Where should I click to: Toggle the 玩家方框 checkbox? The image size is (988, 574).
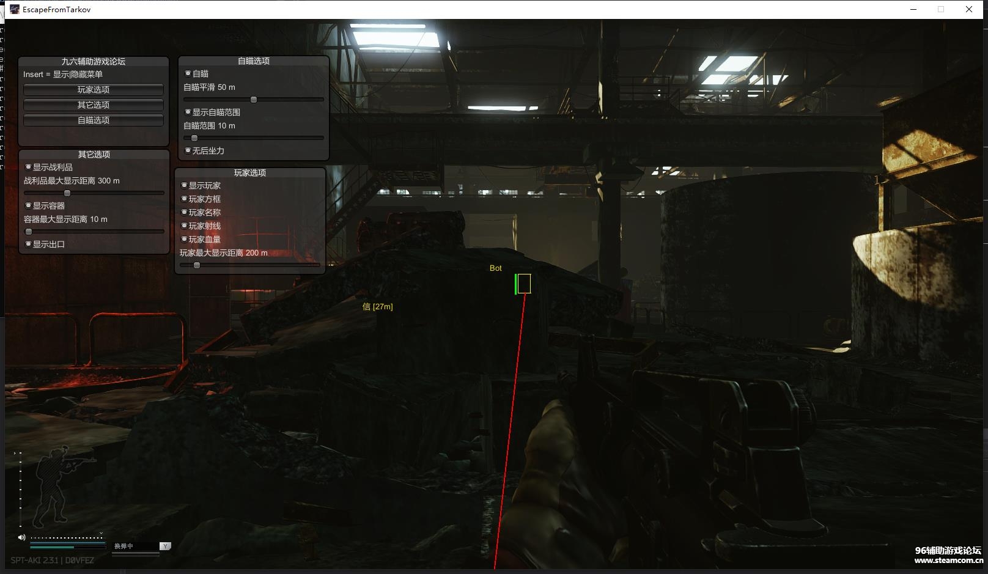(184, 199)
